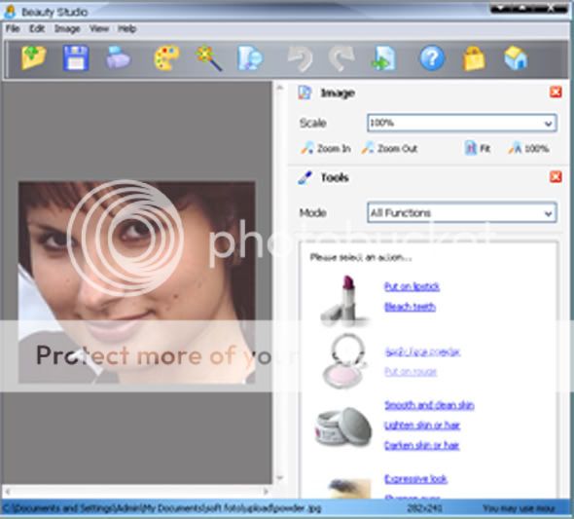Redo the last action

click(x=341, y=58)
